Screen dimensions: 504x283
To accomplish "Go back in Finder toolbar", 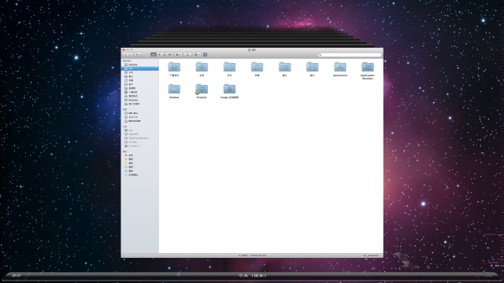I will coord(125,54).
